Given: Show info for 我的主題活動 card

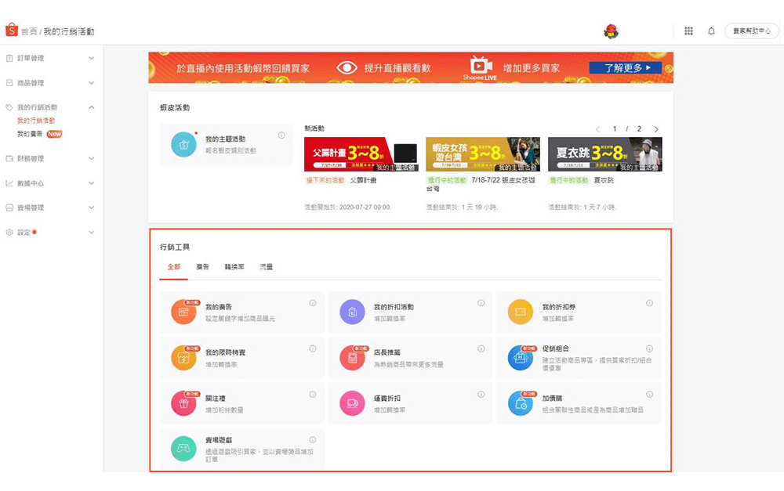Looking at the screenshot, I should pyautogui.click(x=281, y=135).
